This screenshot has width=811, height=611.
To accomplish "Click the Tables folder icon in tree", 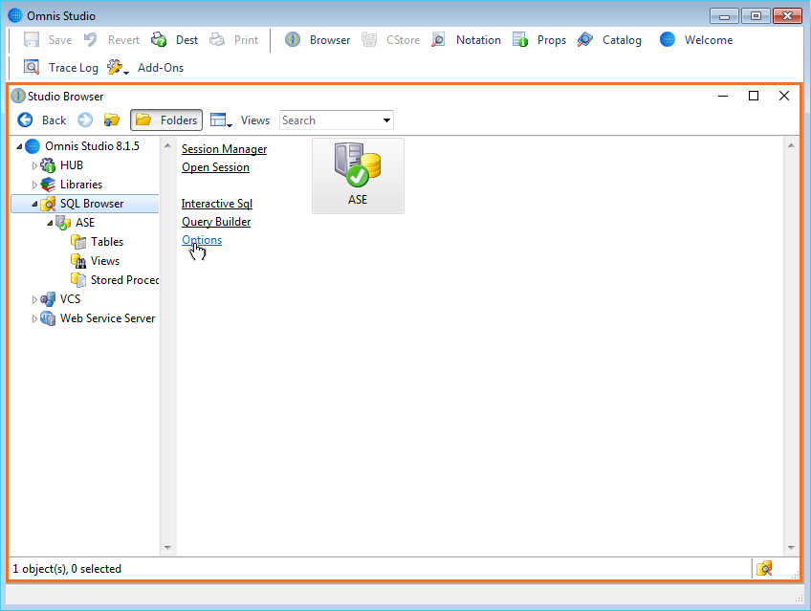I will click(78, 242).
